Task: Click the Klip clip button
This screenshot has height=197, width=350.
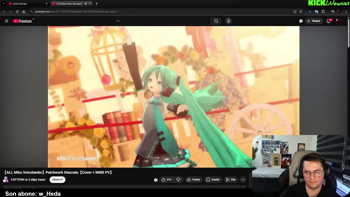Action: click(x=231, y=179)
